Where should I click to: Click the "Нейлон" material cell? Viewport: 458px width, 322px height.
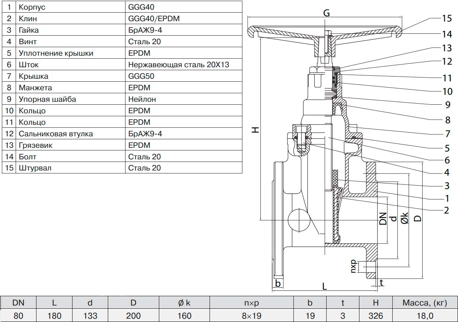[x=142, y=99]
